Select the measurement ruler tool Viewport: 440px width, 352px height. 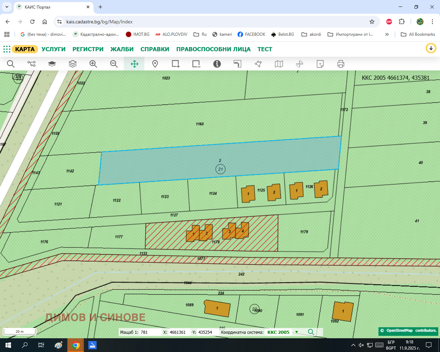coord(238,64)
